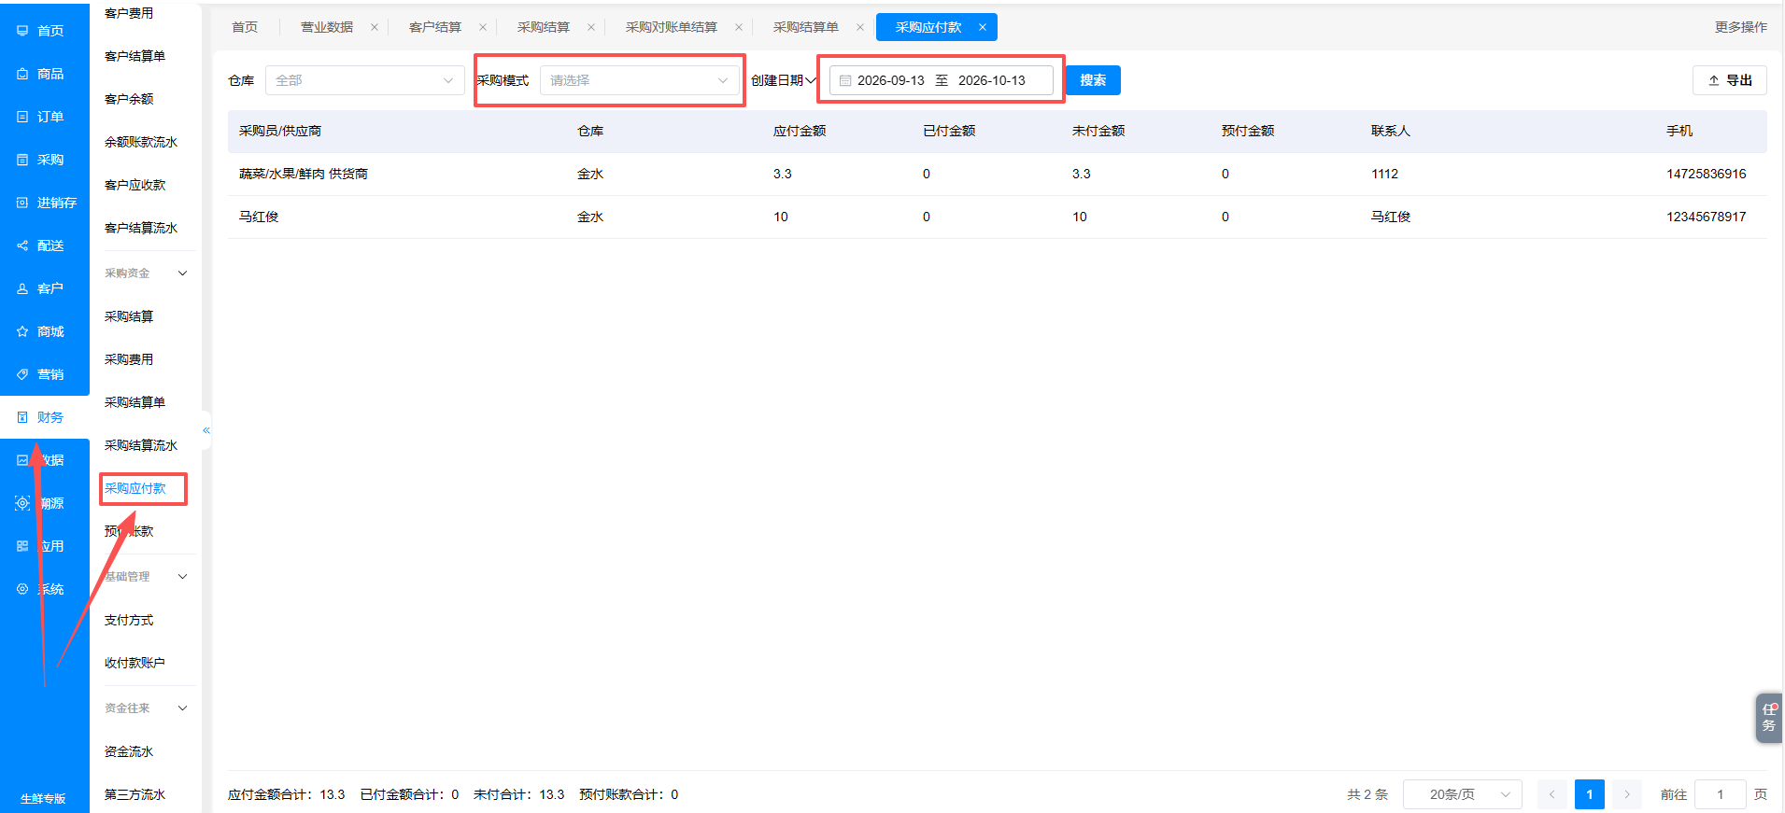The height and width of the screenshot is (813, 1785).
Task: Select the 订单 orders sidebar icon
Action: coord(22,117)
